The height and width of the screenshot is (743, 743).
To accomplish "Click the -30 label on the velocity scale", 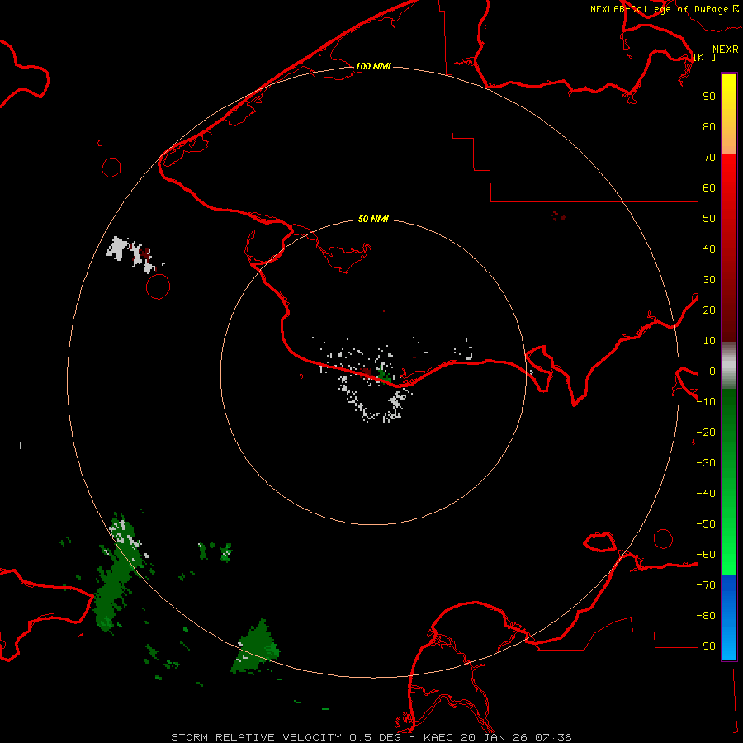I will 706,463.
